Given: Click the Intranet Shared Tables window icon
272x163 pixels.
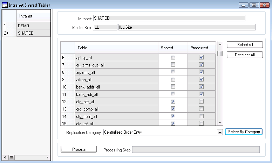Looking at the screenshot, I should click(x=5, y=5).
